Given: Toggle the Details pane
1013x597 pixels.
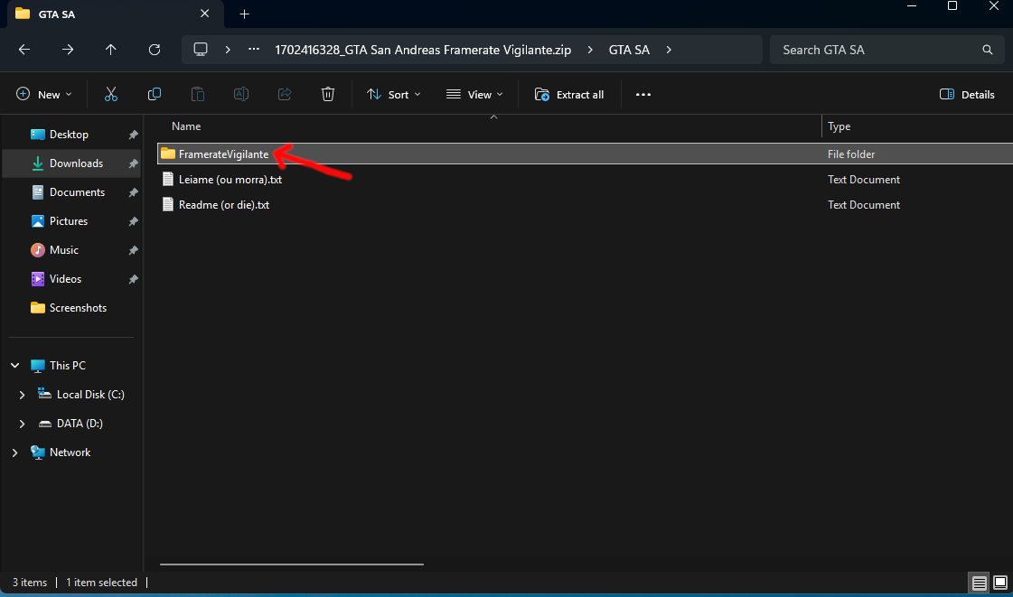Looking at the screenshot, I should point(967,94).
